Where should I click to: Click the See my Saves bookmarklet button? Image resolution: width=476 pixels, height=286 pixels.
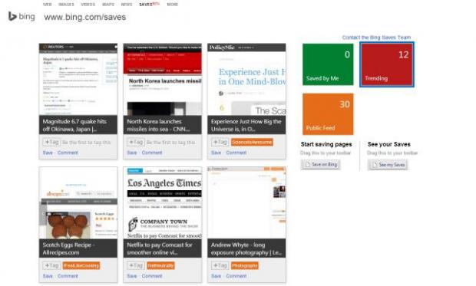coord(388,165)
